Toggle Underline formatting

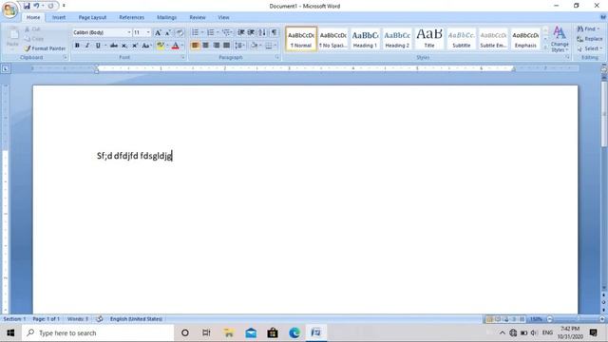pyautogui.click(x=98, y=46)
